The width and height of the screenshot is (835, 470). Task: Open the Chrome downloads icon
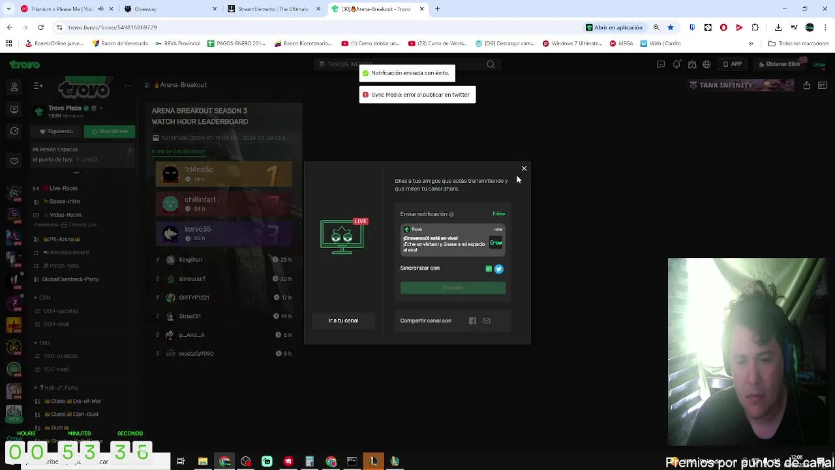click(x=778, y=27)
